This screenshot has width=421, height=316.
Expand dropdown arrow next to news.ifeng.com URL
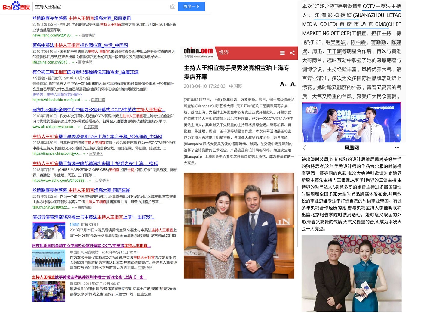(77, 36)
